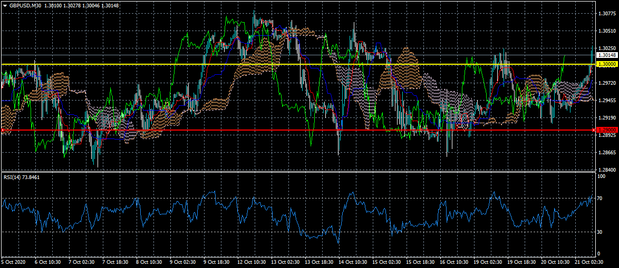Click the 1.30510 level on price scale

(x=606, y=31)
